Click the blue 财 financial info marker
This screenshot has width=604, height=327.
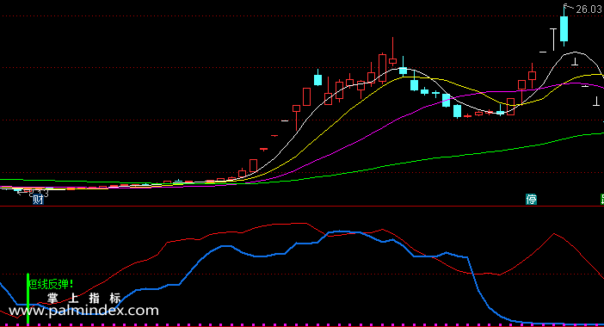38,200
